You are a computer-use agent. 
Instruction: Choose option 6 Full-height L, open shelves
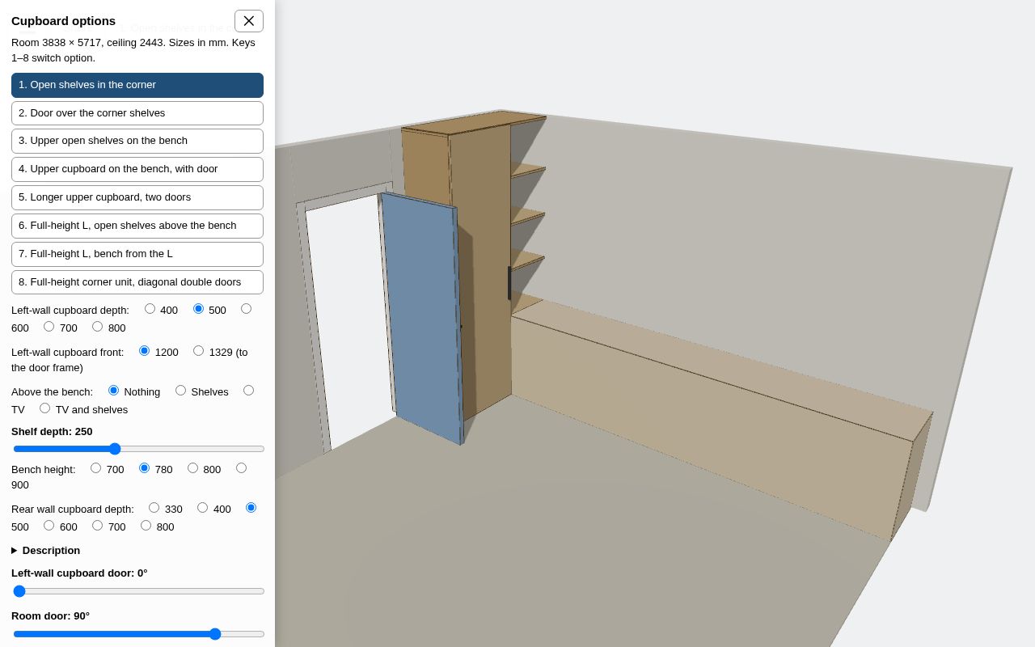pyautogui.click(x=137, y=226)
